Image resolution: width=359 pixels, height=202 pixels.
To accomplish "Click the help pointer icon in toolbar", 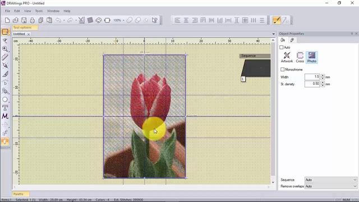I will coord(155,20).
